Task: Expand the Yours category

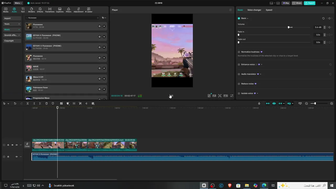Action: coord(12,24)
